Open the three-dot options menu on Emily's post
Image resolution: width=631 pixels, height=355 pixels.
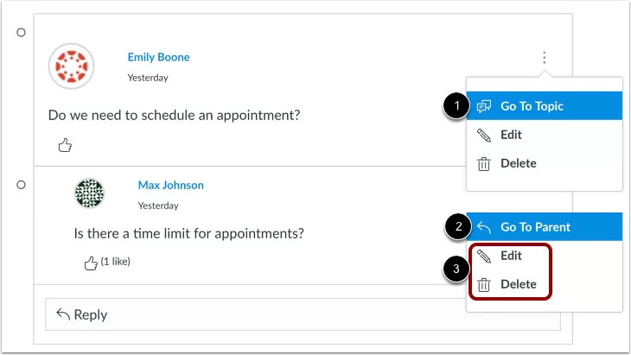544,58
